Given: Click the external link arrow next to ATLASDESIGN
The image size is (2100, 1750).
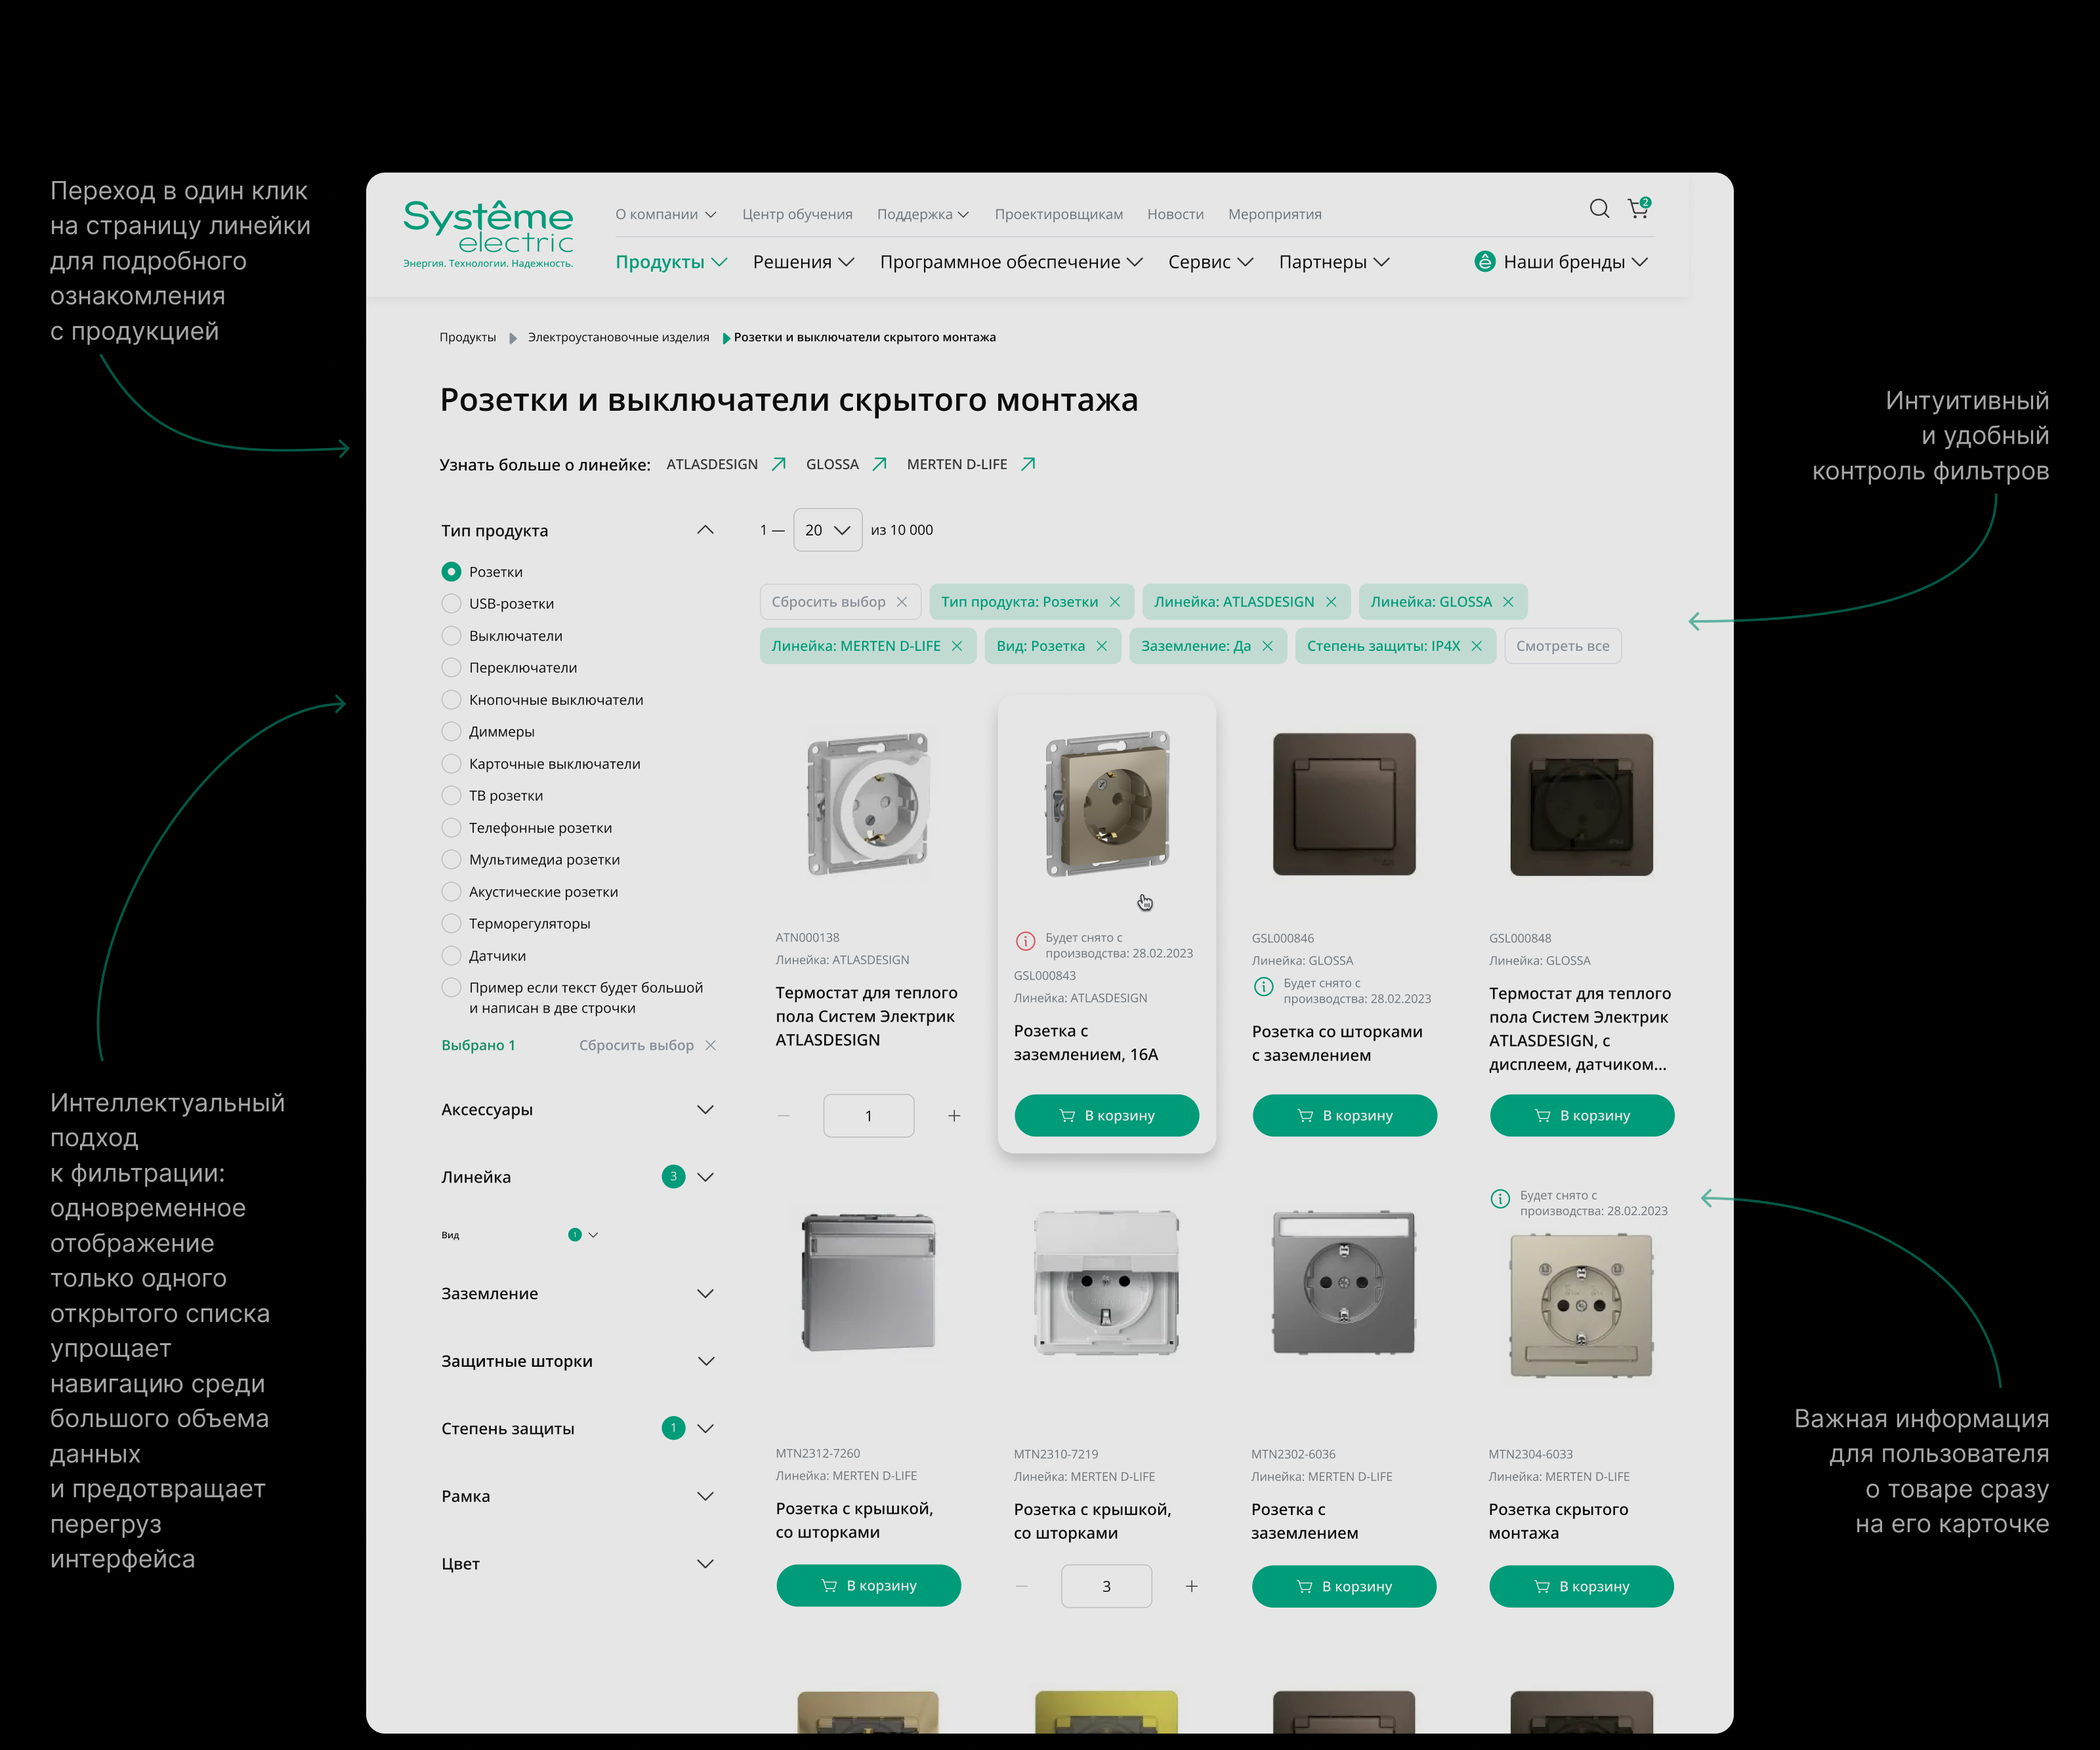Looking at the screenshot, I should (779, 463).
